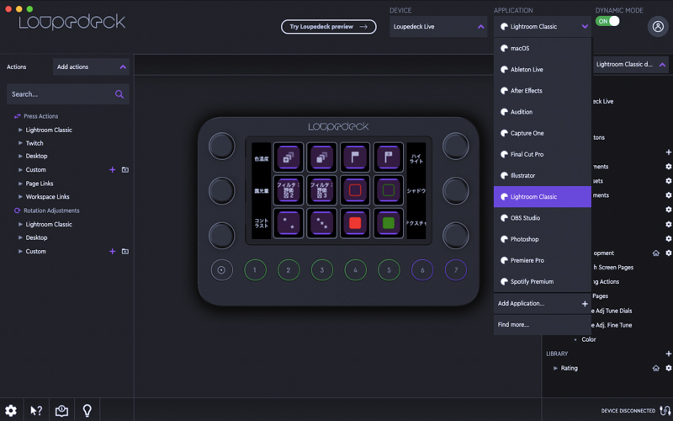Choose OBS Studio from application list

(x=543, y=218)
